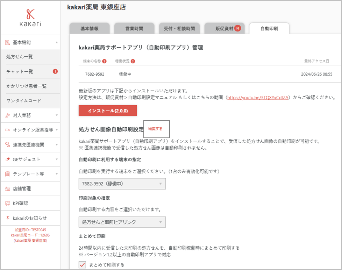Open the 7682-9592（稼働中） device dropdown
Image resolution: width=342 pixels, height=270 pixels.
click(122, 184)
